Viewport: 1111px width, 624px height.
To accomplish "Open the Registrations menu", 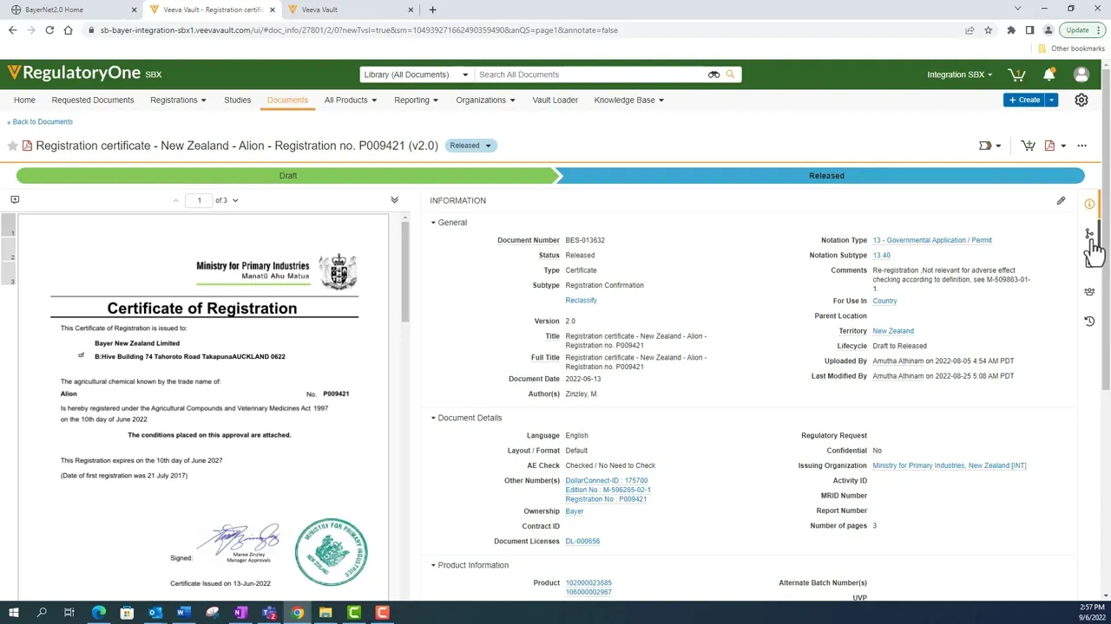I will (x=178, y=100).
